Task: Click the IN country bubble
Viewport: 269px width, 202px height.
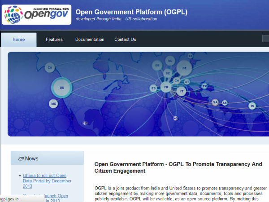Action: (x=252, y=106)
